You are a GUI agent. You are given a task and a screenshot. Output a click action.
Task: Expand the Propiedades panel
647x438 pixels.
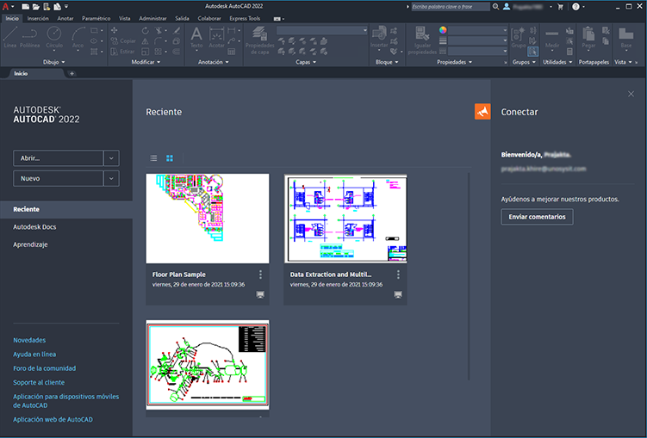(x=454, y=62)
